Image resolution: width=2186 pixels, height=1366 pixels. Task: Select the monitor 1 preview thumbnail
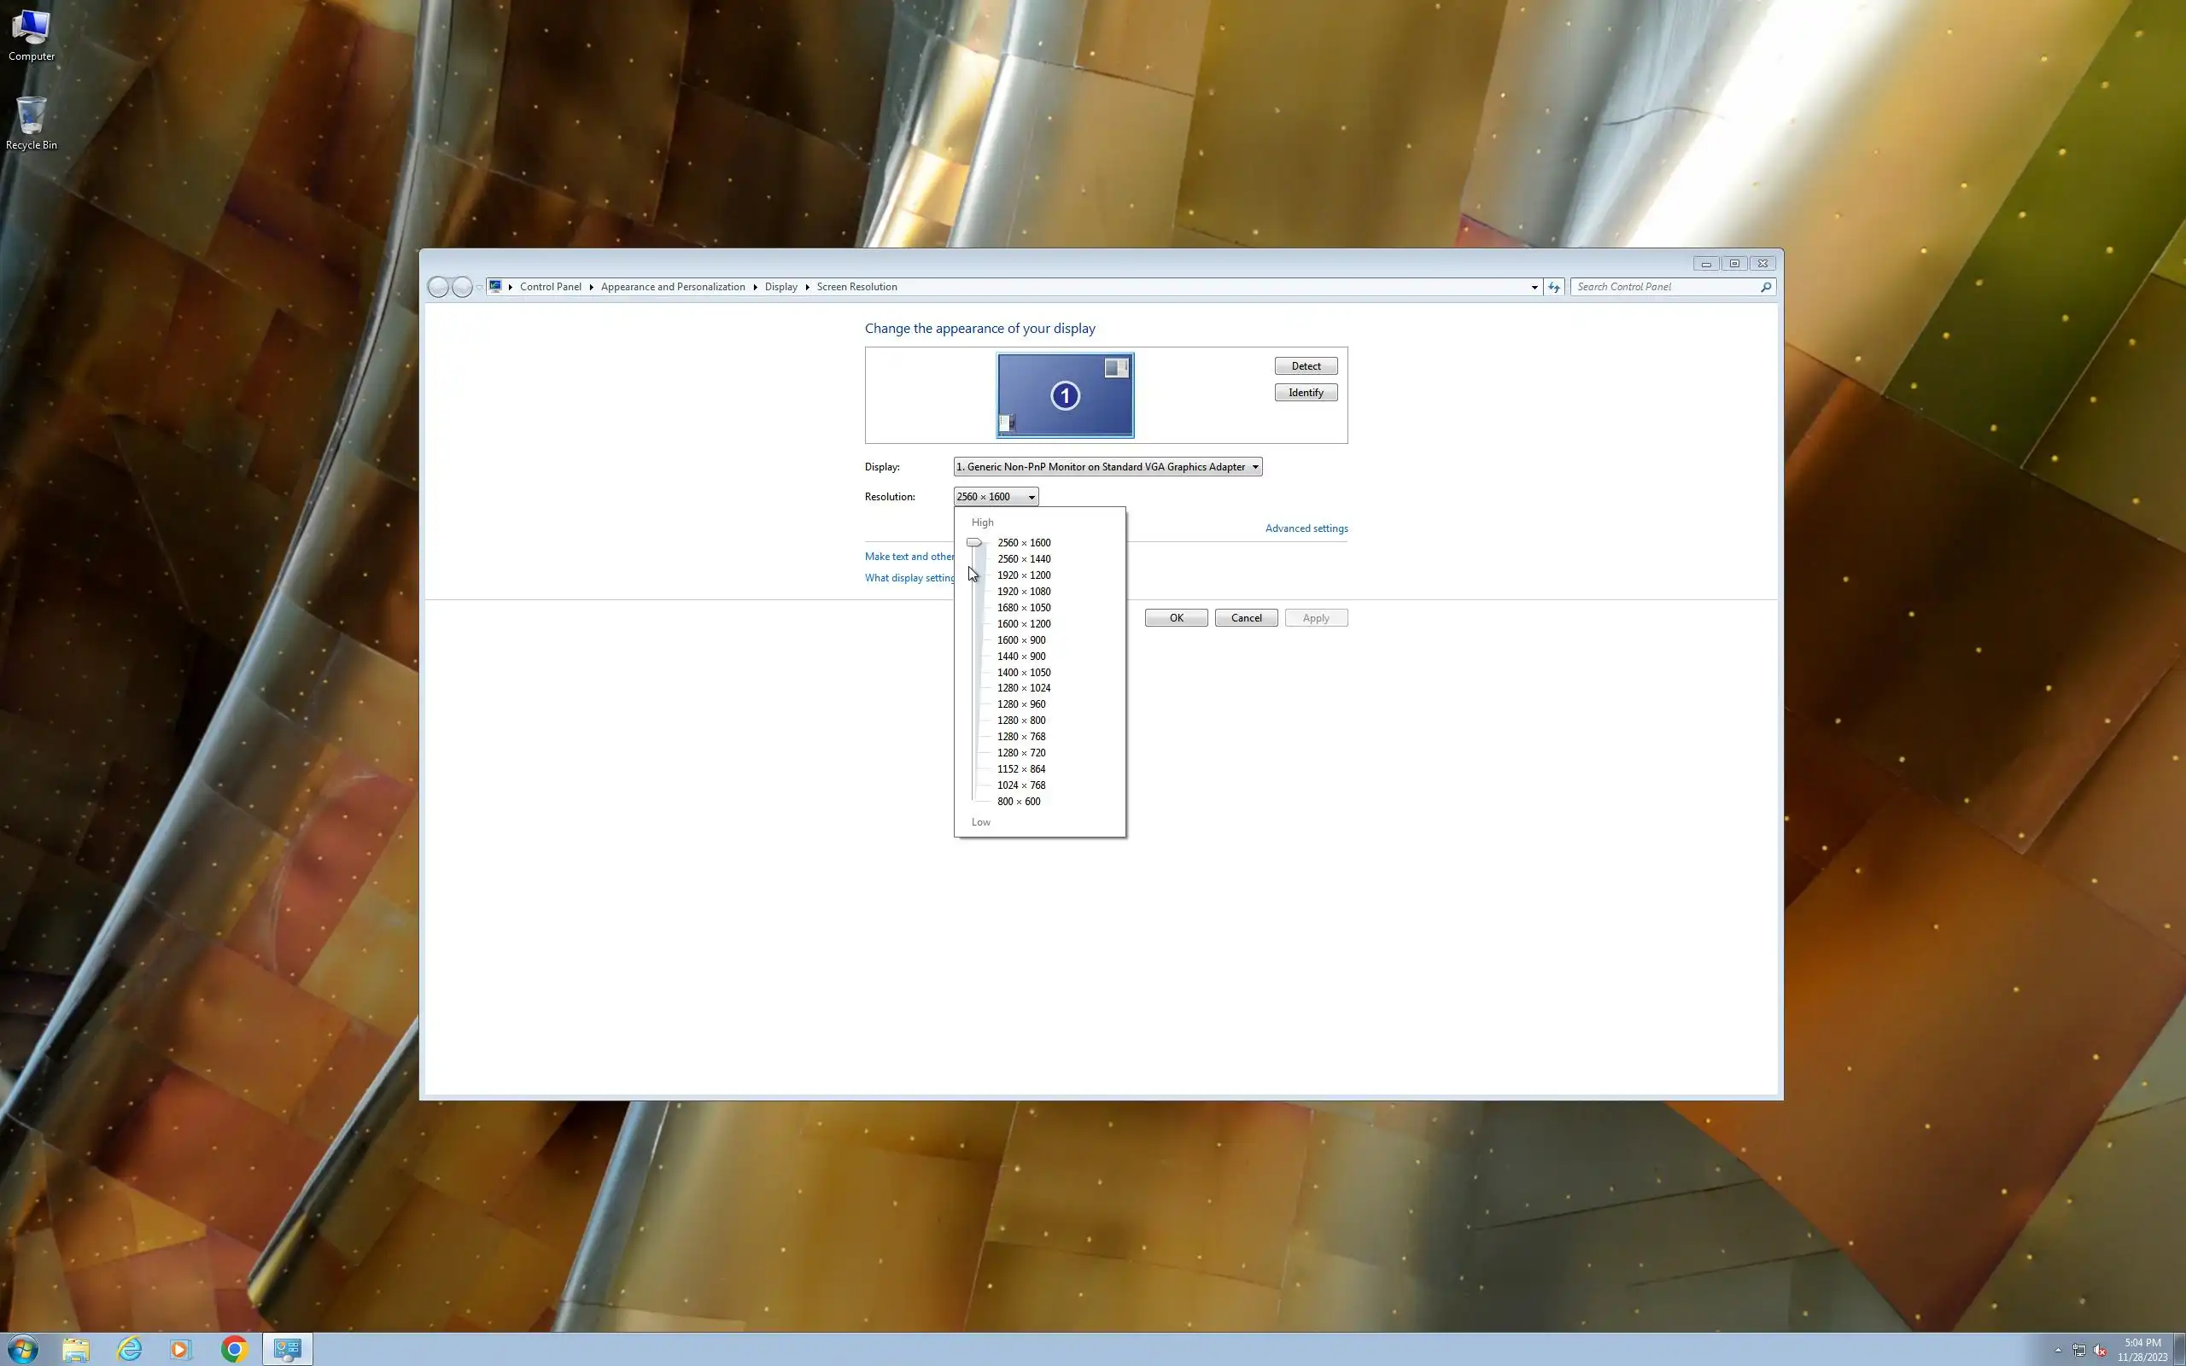(1065, 395)
